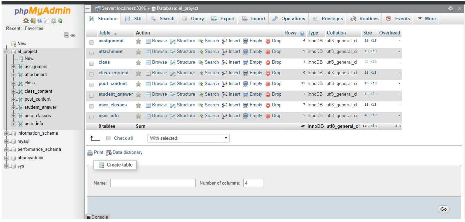Open the Export tab
The image size is (465, 222).
pos(223,19)
